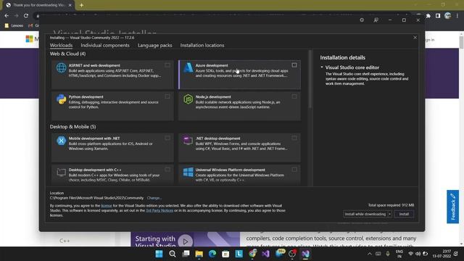Open Task View in the taskbar

[x=186, y=254]
